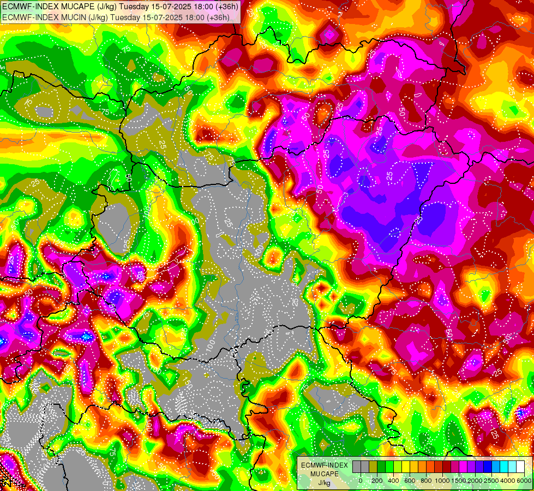The height and width of the screenshot is (491, 534).
Task: Click the dark green legend swatch
Action: tap(381, 466)
